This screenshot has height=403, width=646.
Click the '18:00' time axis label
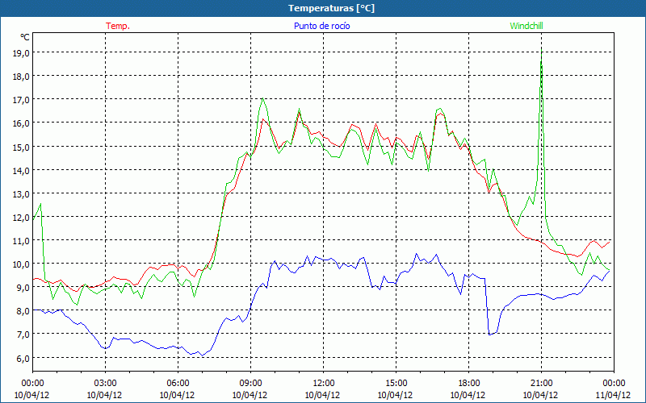[x=469, y=384]
